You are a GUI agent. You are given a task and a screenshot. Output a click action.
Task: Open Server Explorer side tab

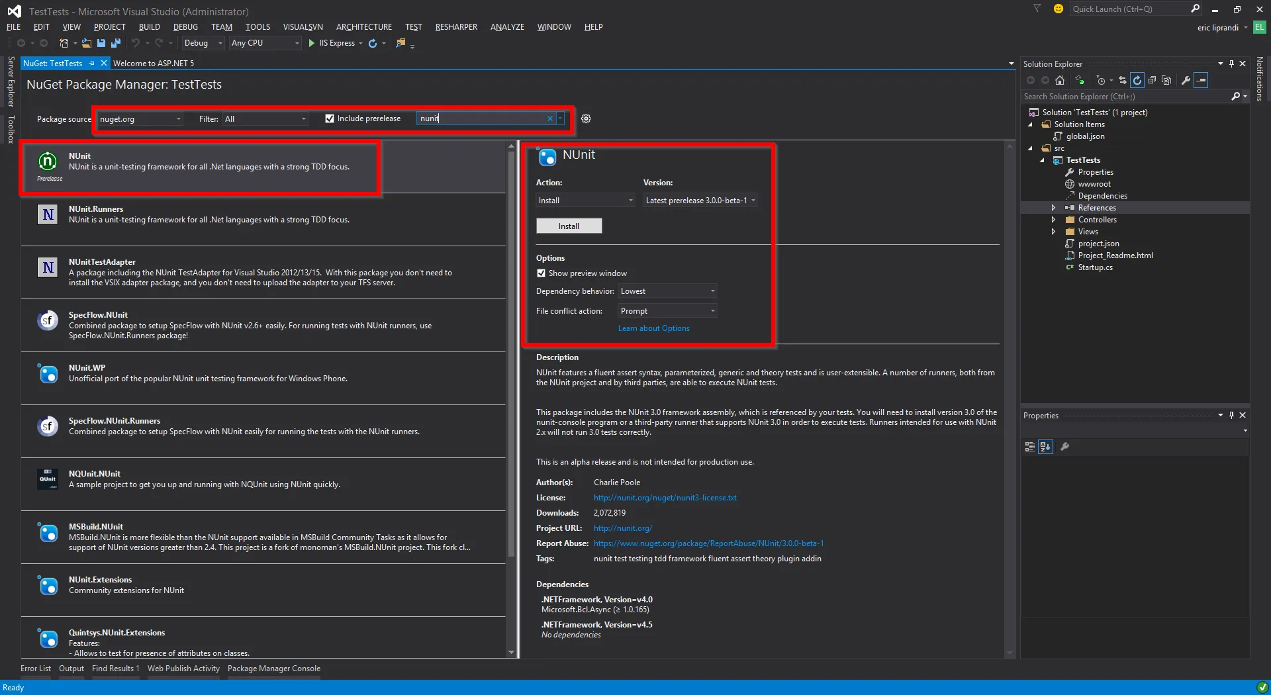coord(11,82)
